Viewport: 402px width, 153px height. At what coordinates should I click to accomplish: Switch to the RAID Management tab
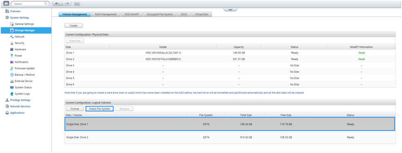[106, 14]
